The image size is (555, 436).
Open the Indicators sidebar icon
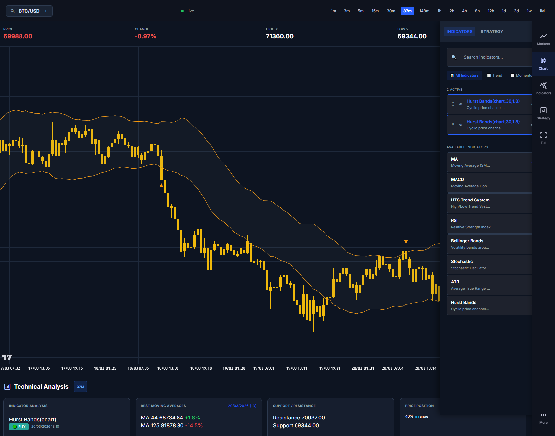pos(543,89)
